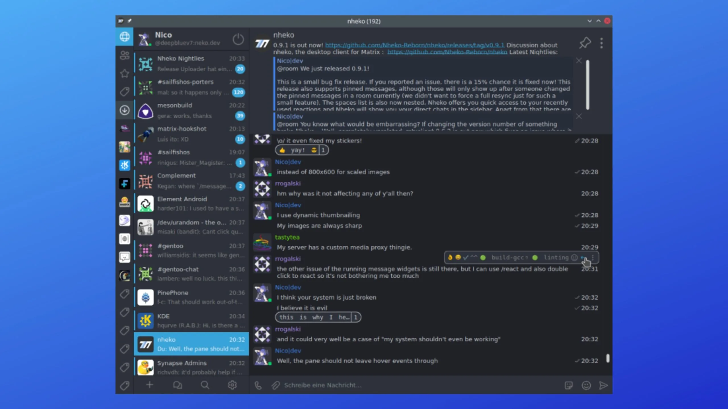Image resolution: width=728 pixels, height=409 pixels.
Task: Start a call with phone icon
Action: [258, 385]
